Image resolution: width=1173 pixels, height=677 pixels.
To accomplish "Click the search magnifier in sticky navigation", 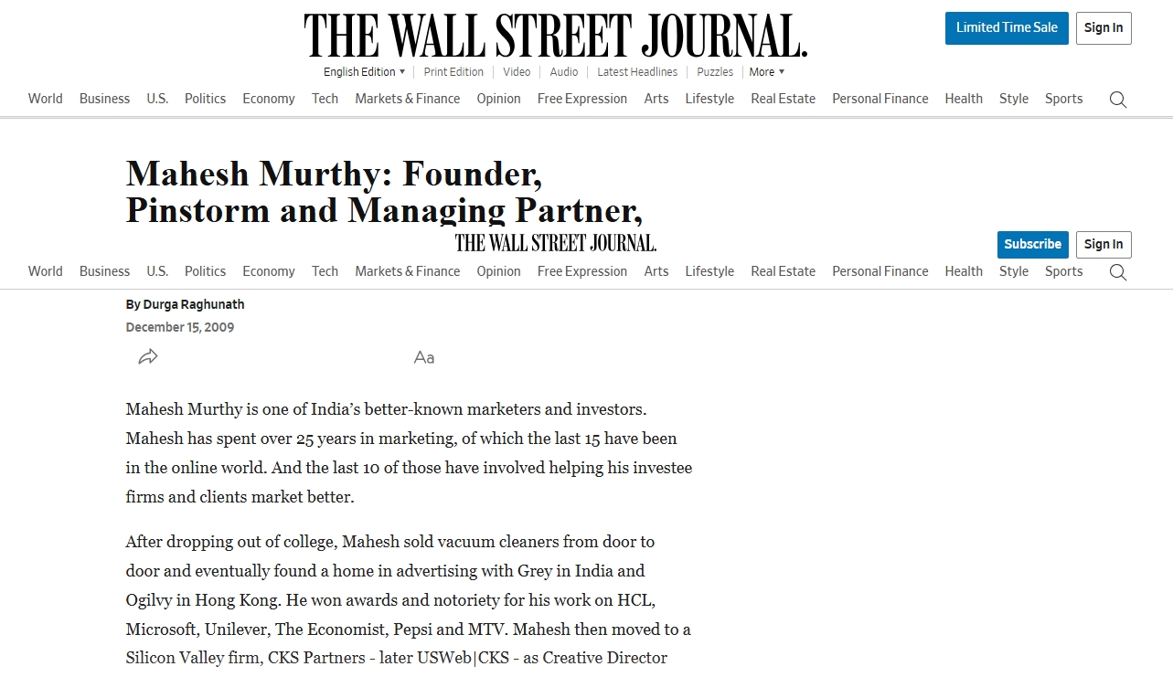I will (x=1117, y=272).
